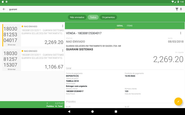
Task: Tap the GUARANI SISTEMAS client name
Action: click(79, 49)
